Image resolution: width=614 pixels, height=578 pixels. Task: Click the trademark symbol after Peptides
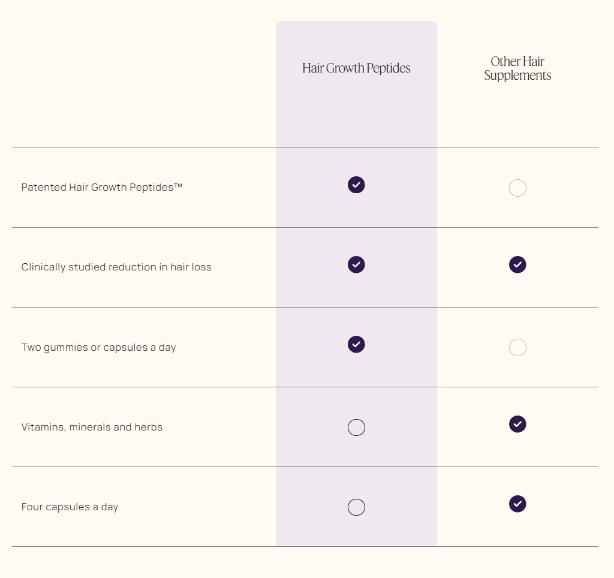(x=178, y=186)
